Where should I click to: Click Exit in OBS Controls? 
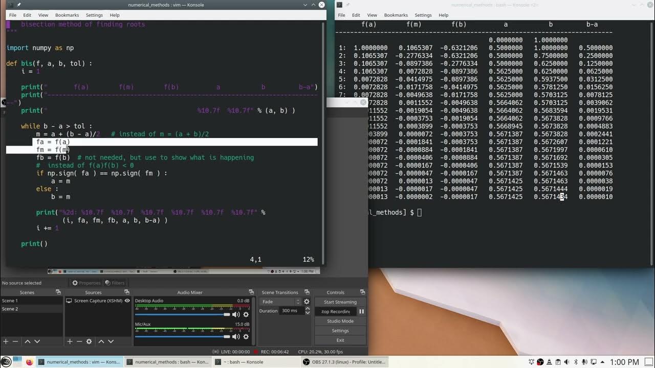(x=340, y=340)
